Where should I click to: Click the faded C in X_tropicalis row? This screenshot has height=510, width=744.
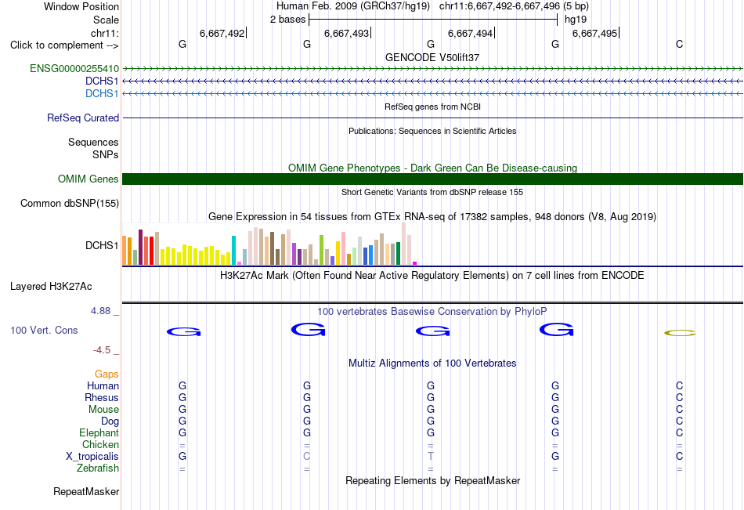[x=307, y=457]
